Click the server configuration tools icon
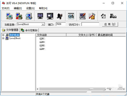This screenshot has height=96, width=127. click(x=92, y=16)
